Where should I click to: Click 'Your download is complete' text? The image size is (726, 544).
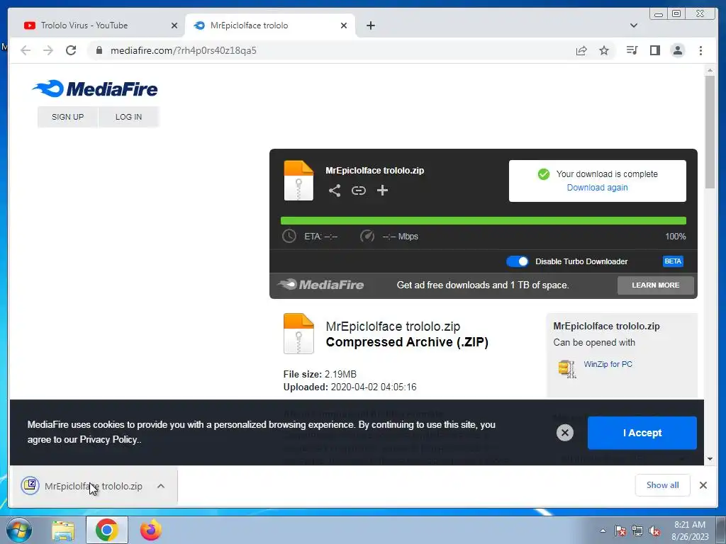pyautogui.click(x=607, y=174)
